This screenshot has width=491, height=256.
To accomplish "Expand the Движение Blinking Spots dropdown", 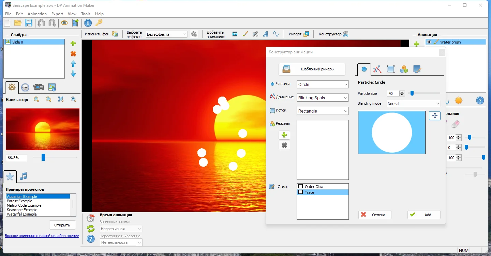I will [323, 98].
